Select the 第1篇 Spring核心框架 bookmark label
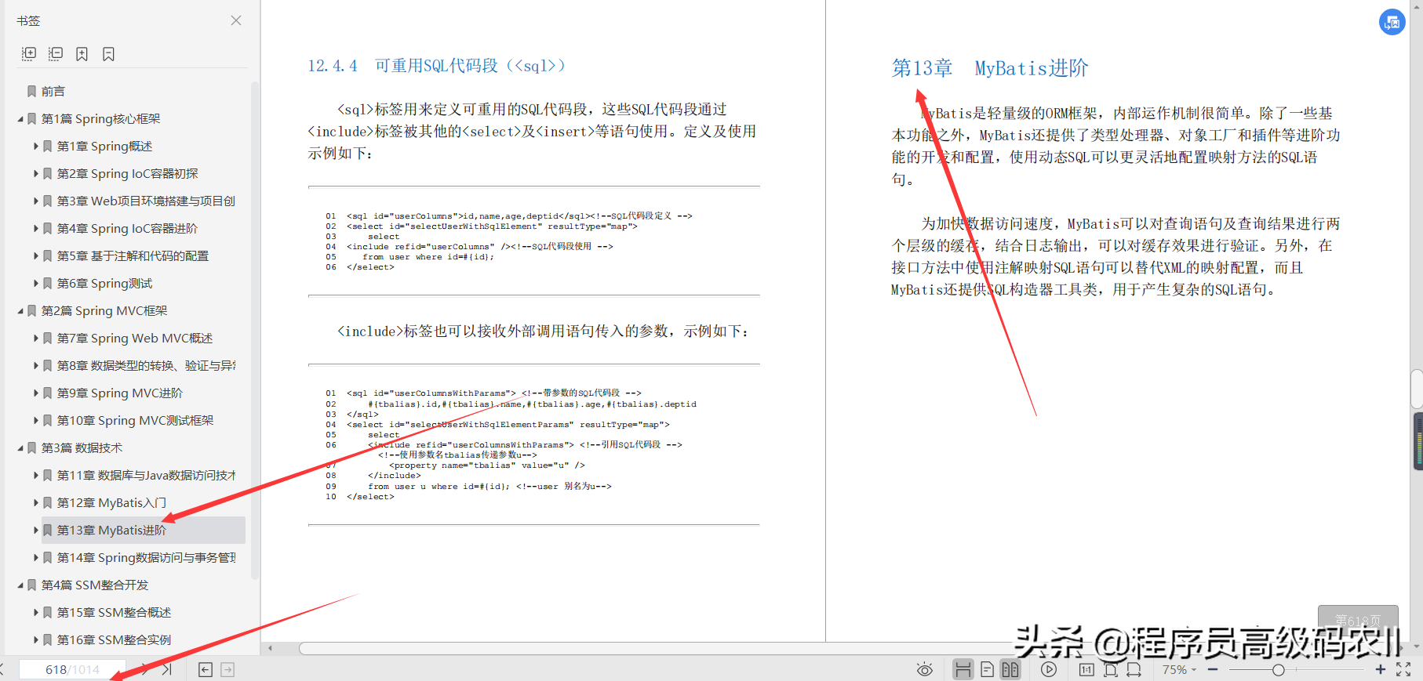 [x=100, y=119]
